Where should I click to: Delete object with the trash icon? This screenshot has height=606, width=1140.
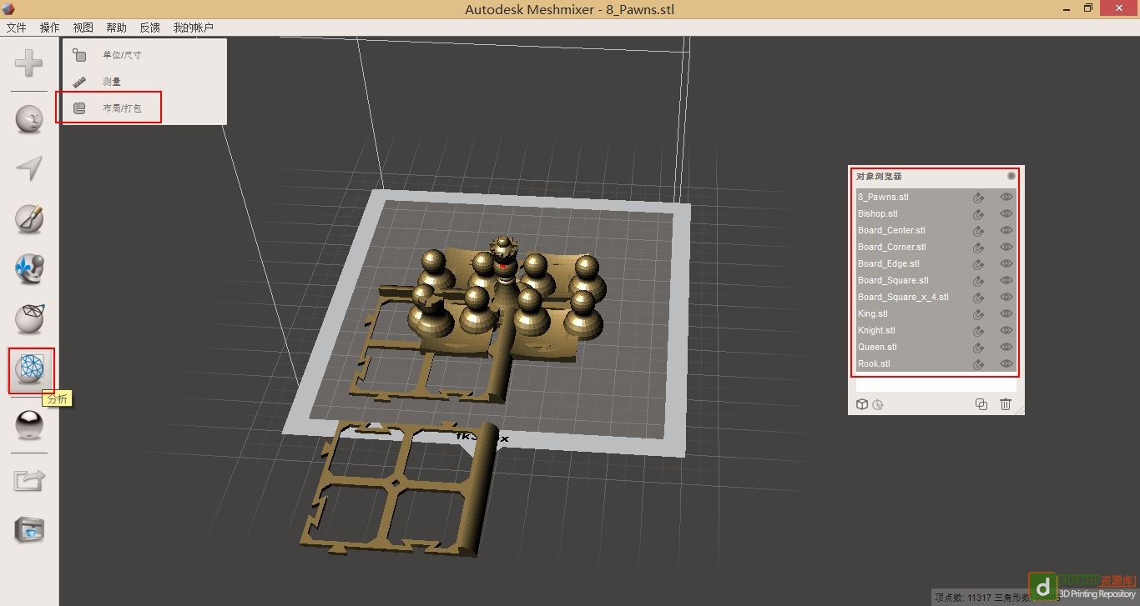tap(1006, 404)
